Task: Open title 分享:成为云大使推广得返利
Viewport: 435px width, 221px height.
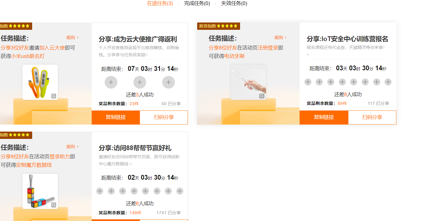Action: (138, 39)
